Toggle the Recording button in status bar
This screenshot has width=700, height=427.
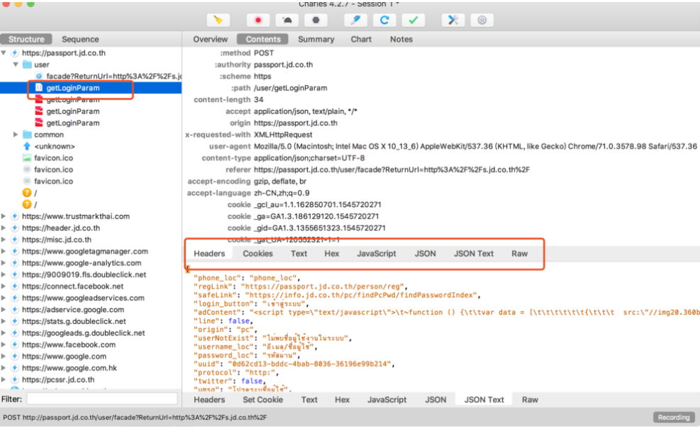coord(674,417)
